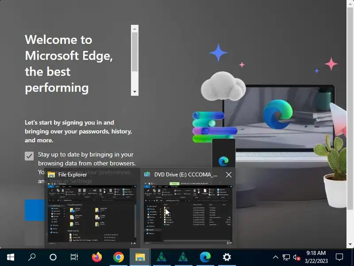354x266 pixels.
Task: Open the clock showing 9:18 AM
Action: coord(316,257)
